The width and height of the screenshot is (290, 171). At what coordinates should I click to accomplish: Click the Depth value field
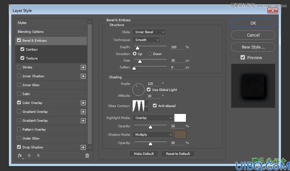[x=177, y=47]
